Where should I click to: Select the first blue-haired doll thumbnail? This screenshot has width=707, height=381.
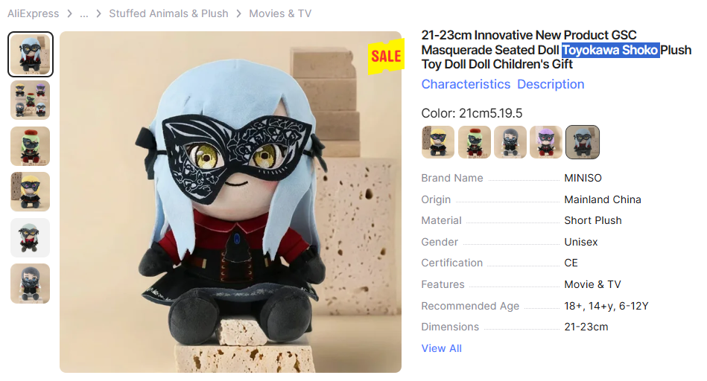tap(31, 54)
